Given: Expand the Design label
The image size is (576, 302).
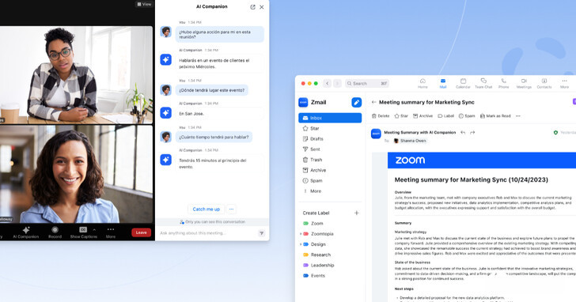Looking at the screenshot, I should (301, 244).
